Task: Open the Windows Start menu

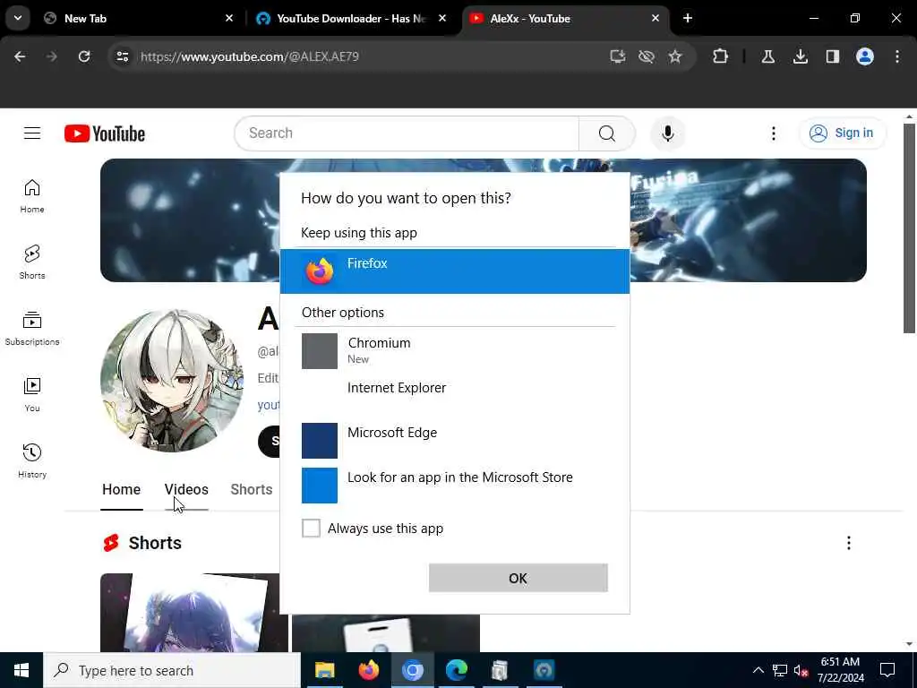Action: 21,670
